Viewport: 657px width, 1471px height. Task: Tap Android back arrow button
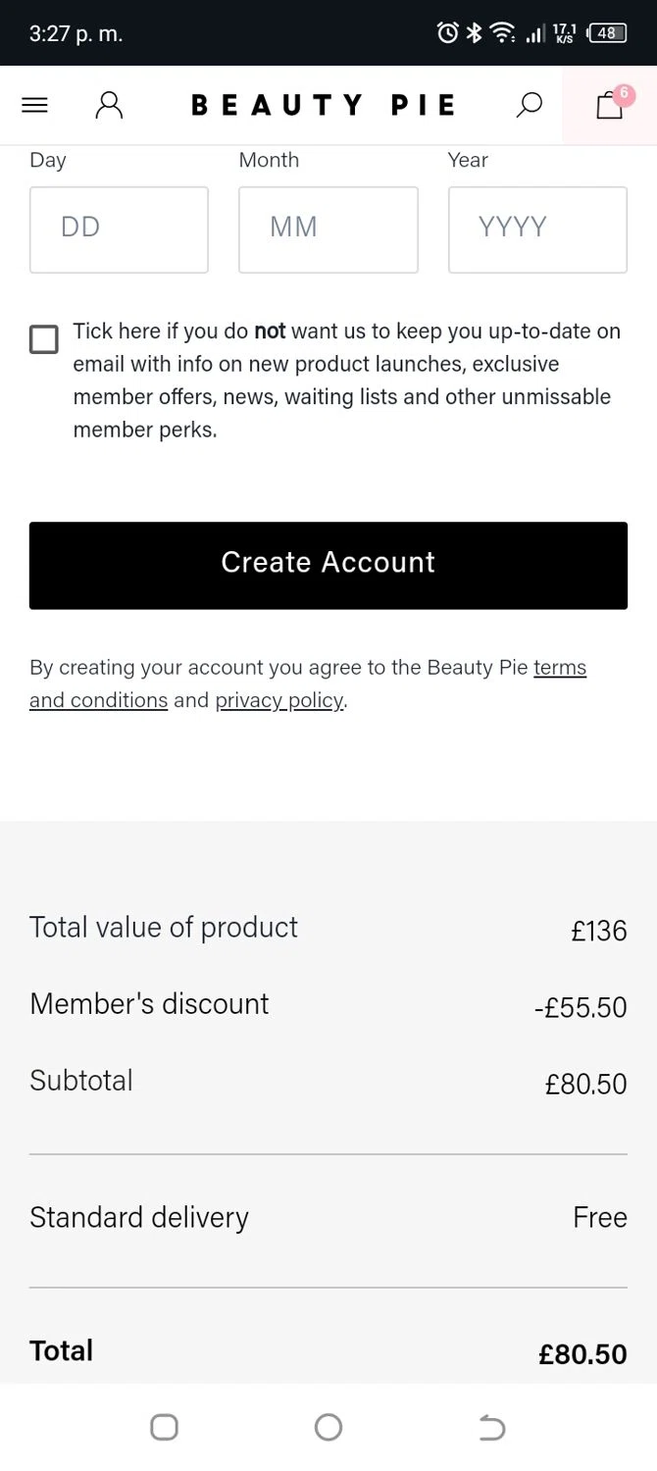(x=491, y=1427)
